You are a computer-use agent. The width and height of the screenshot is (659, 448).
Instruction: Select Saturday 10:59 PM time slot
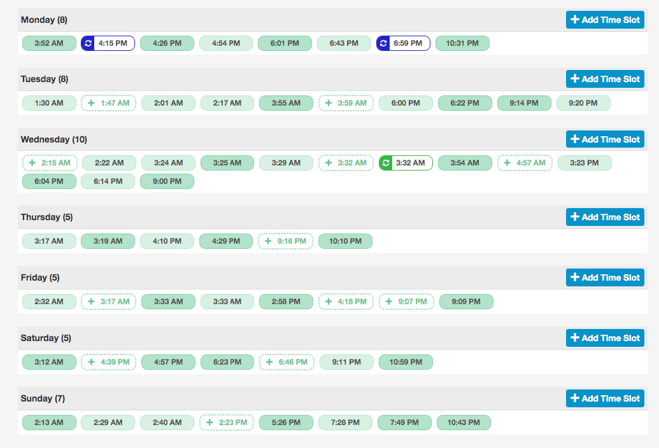click(x=406, y=362)
